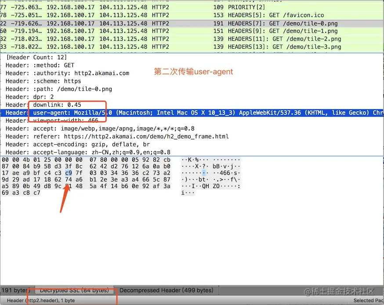Select Header referer h2_demo_frame.html line
Image resolution: width=384 pixels, height=305 pixels.
(x=117, y=136)
